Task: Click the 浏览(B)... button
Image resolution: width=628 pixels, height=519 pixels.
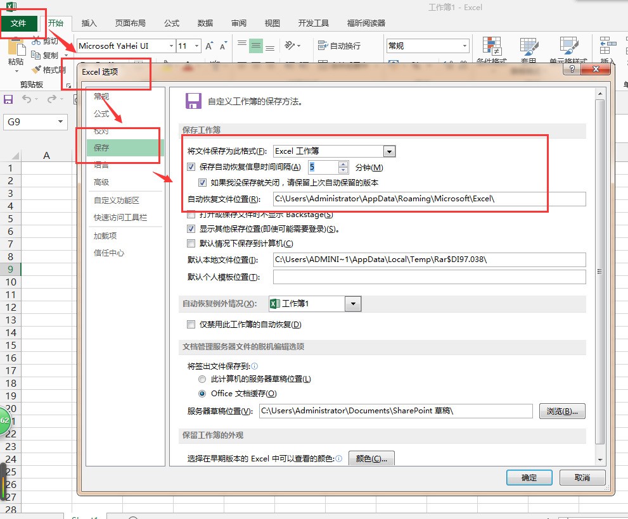Action: (x=562, y=411)
